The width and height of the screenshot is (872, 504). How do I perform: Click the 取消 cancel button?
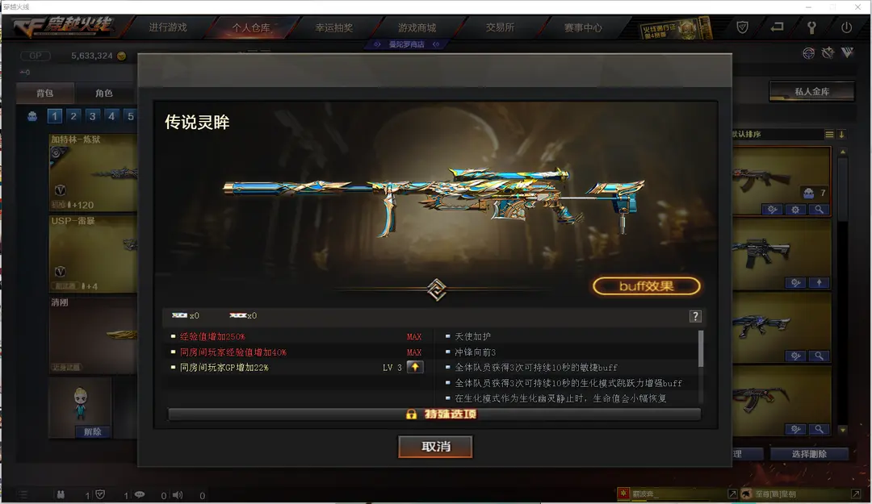point(435,446)
